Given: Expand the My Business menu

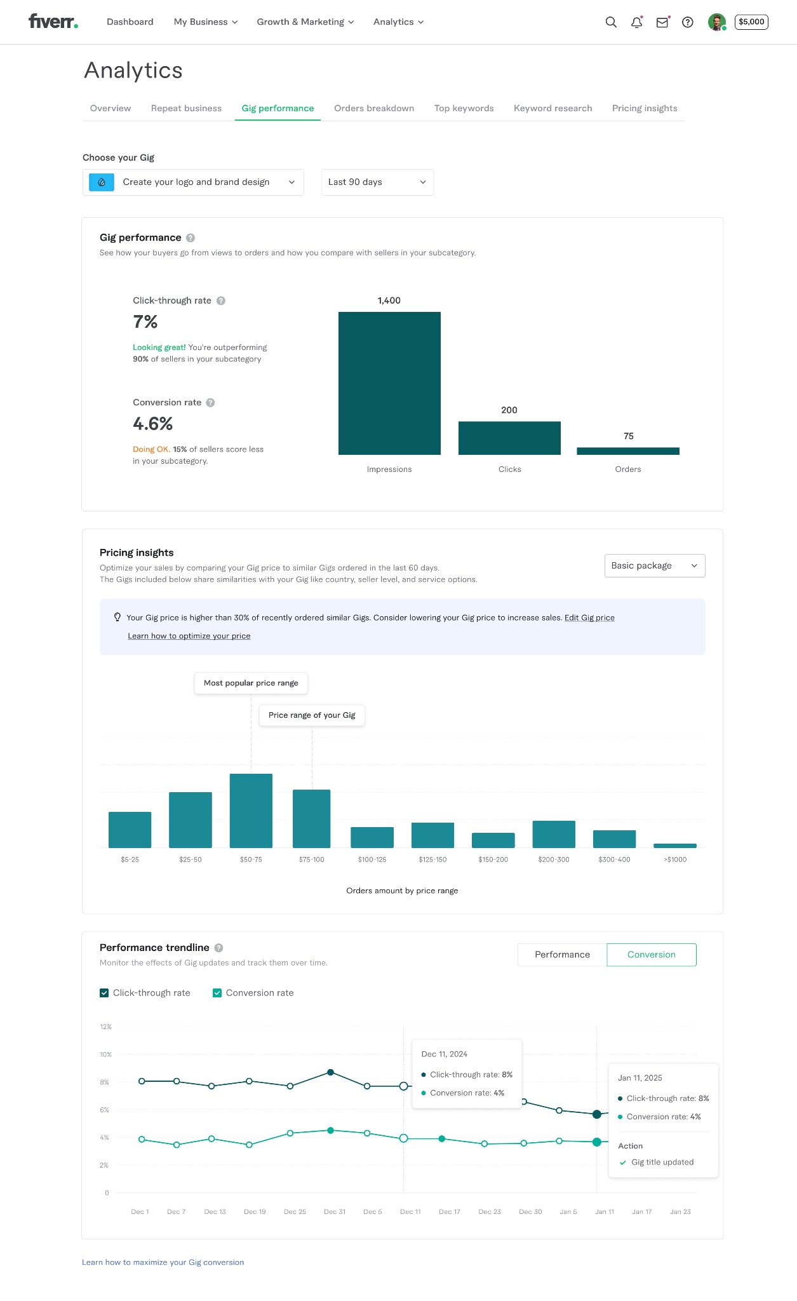Looking at the screenshot, I should point(205,22).
